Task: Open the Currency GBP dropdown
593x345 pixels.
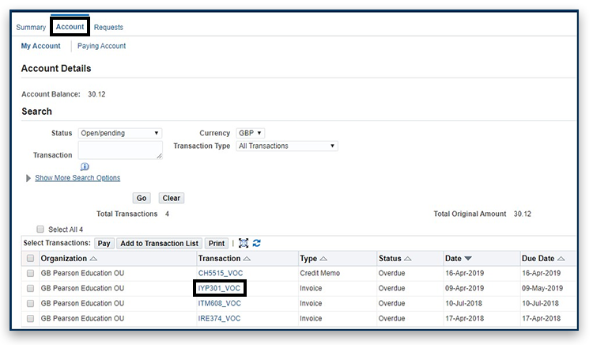Action: (250, 133)
